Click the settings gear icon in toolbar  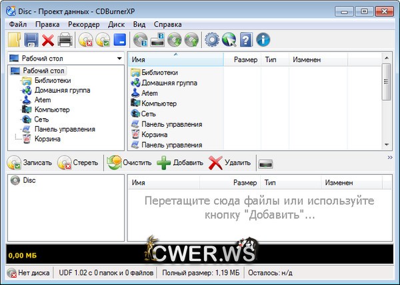coord(212,41)
